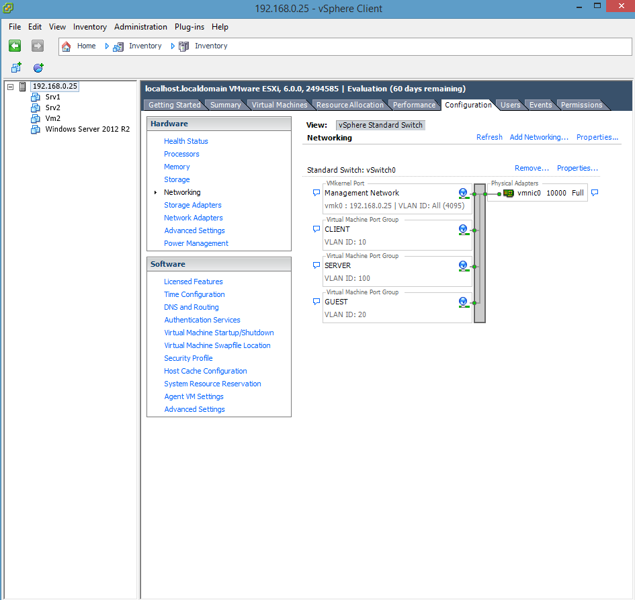Click the network globe icon on SERVER port group

point(464,266)
